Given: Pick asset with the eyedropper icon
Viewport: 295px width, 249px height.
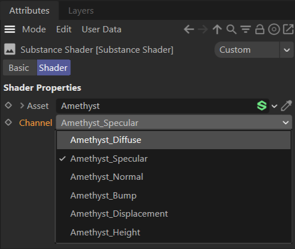Looking at the screenshot, I should tap(286, 105).
